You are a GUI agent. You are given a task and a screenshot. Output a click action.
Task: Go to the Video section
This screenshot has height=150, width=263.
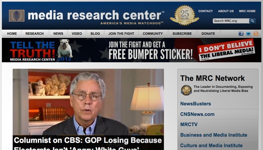pos(77,33)
